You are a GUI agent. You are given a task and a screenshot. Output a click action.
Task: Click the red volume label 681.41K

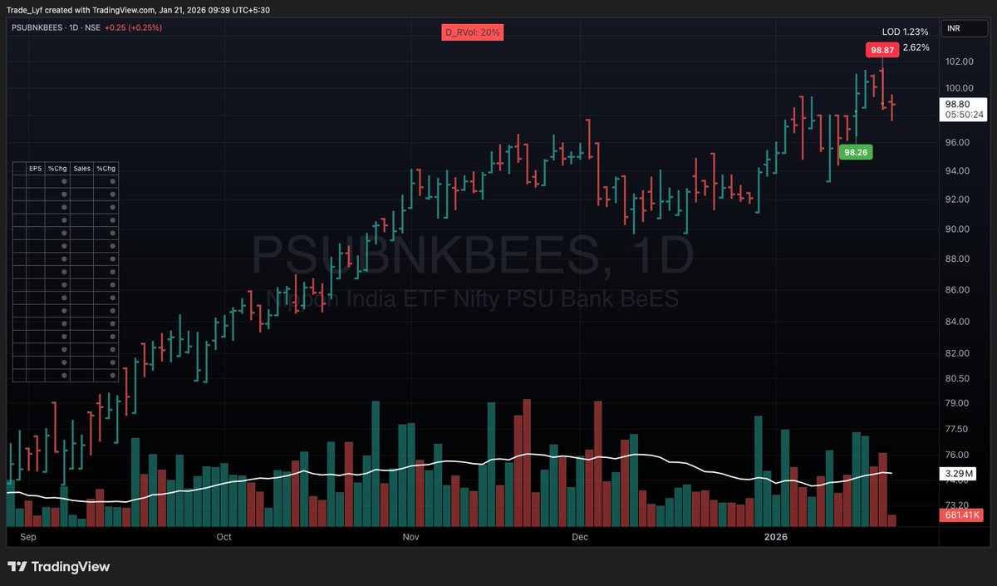coord(963,515)
